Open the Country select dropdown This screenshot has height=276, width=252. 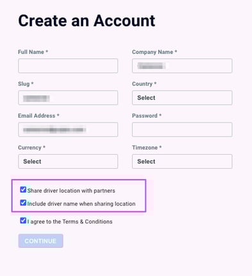(x=182, y=98)
